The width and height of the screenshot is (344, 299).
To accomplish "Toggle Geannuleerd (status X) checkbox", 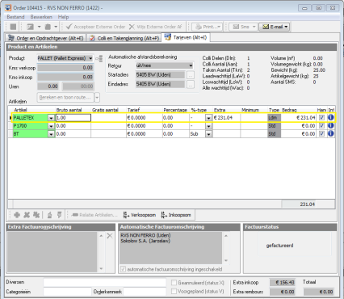I will [x=174, y=283].
